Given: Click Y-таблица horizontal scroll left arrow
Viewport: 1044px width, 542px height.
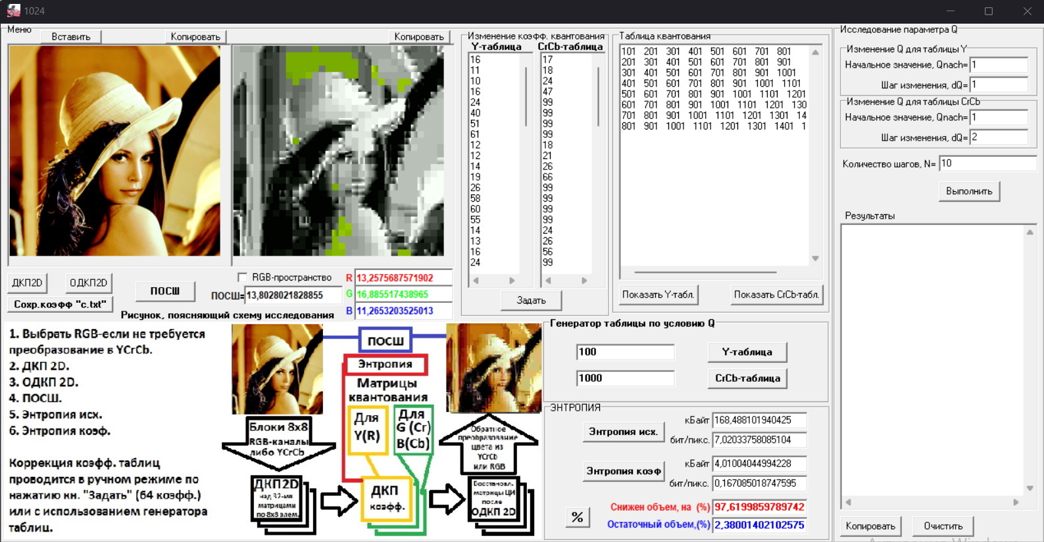Looking at the screenshot, I should 476,281.
